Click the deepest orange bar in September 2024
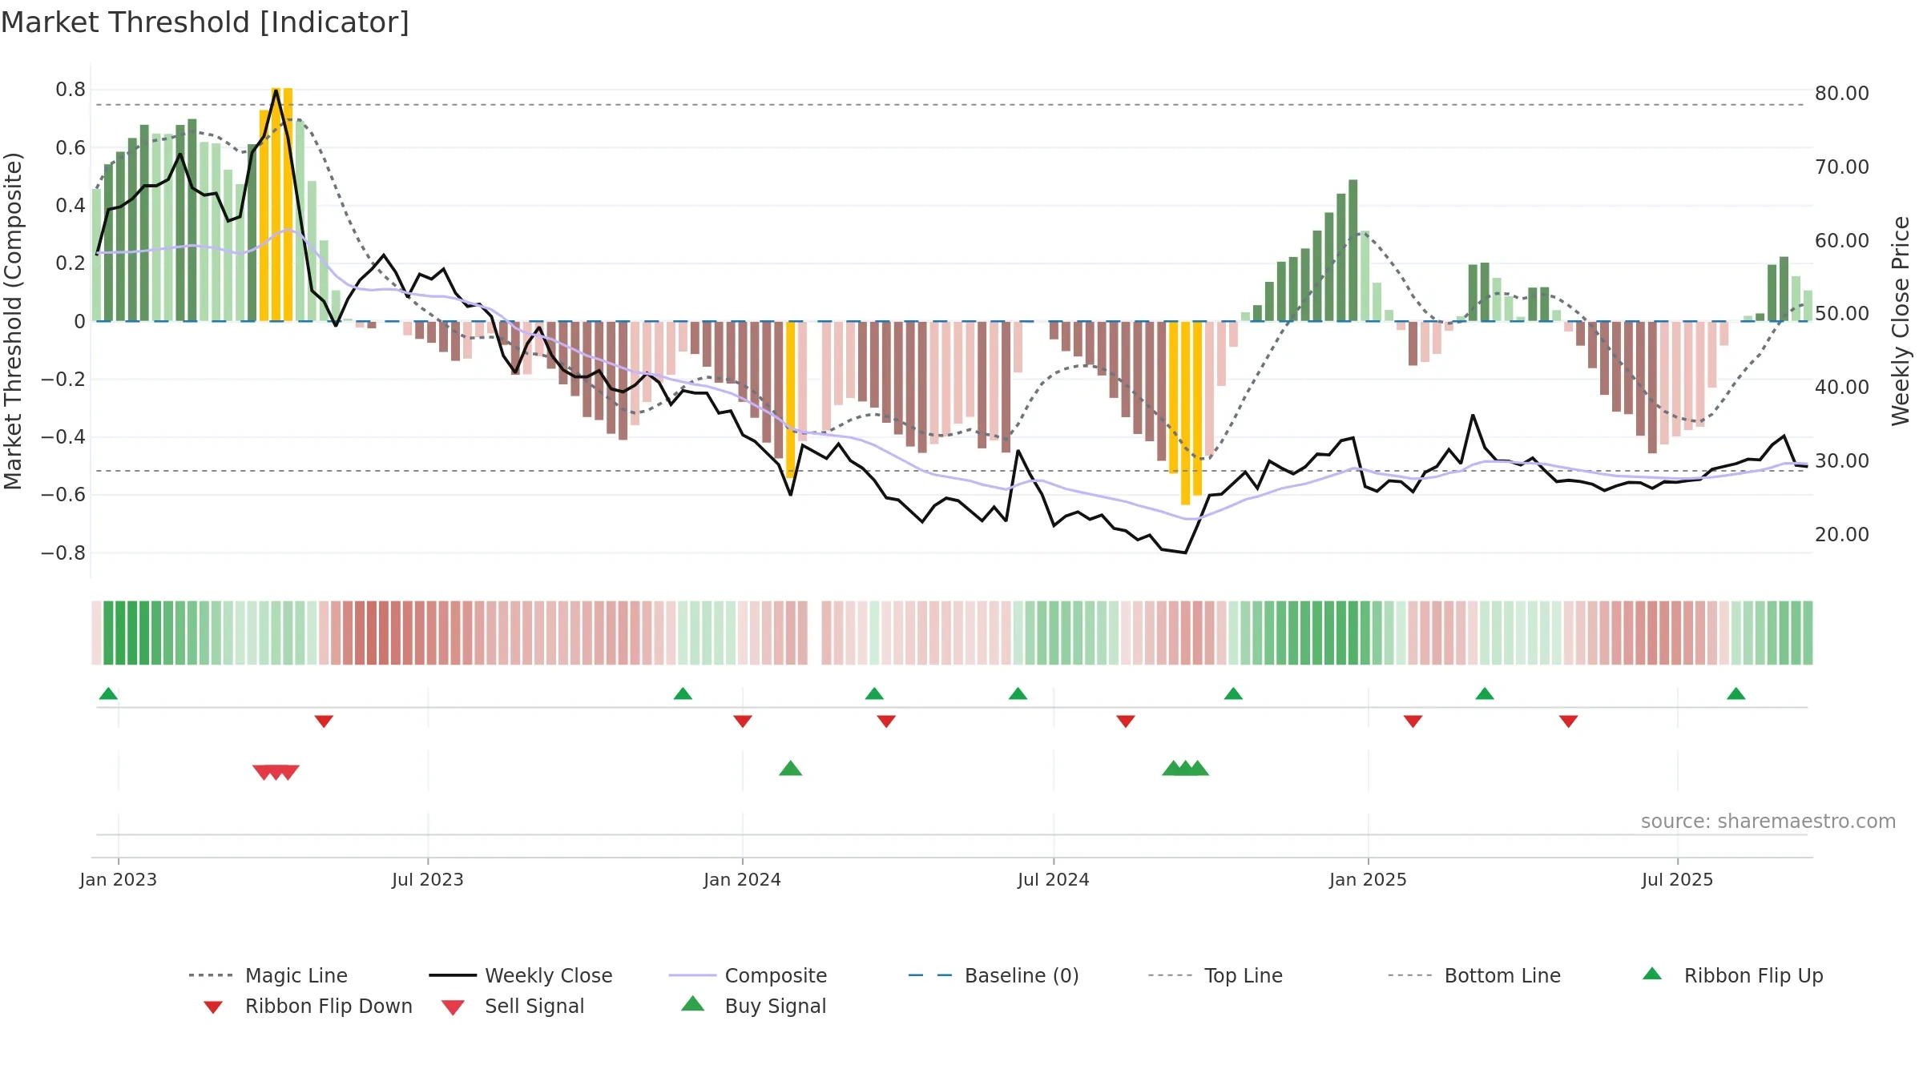 (x=1185, y=412)
